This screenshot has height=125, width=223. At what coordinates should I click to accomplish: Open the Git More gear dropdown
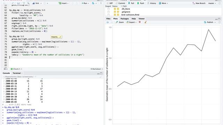(x=163, y=3)
